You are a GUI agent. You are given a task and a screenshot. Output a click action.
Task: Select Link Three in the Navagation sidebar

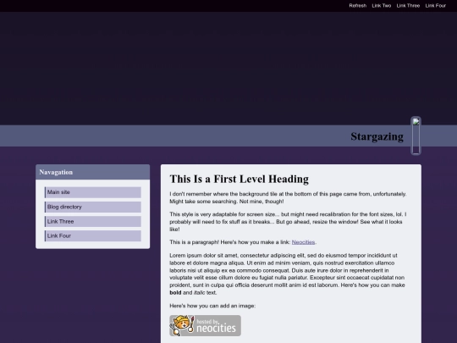tap(93, 221)
